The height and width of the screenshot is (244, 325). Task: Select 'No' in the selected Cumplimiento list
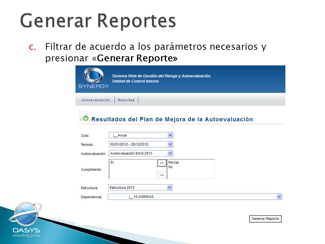(170, 167)
